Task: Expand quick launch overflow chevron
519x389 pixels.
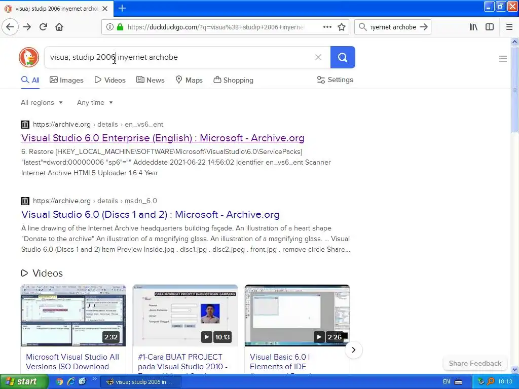Action: coord(94,379)
